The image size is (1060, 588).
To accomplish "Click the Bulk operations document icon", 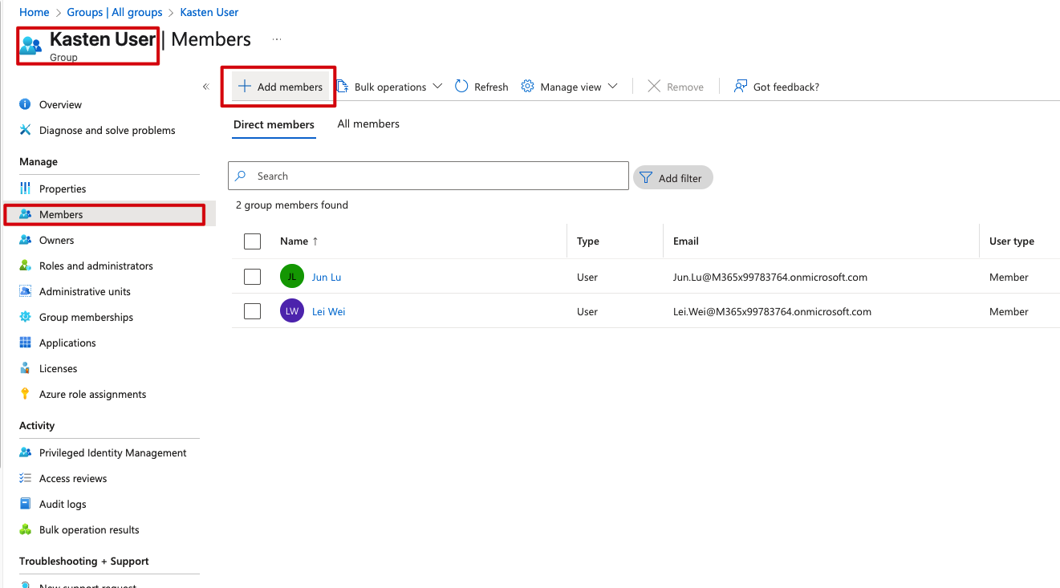I will (x=342, y=86).
